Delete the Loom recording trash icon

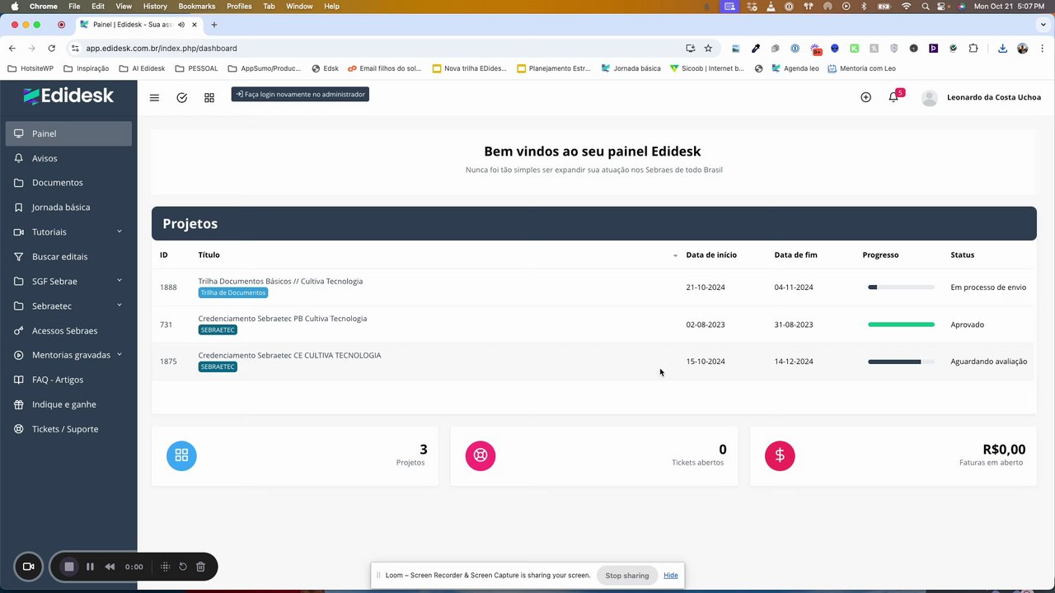(x=200, y=567)
